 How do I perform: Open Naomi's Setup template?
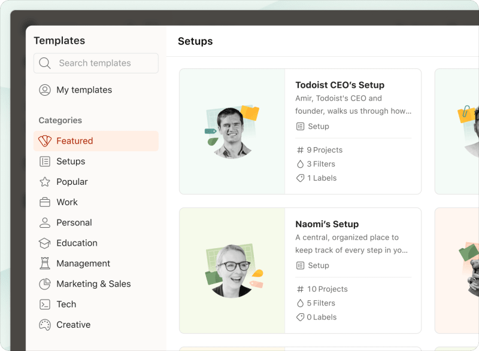326,224
